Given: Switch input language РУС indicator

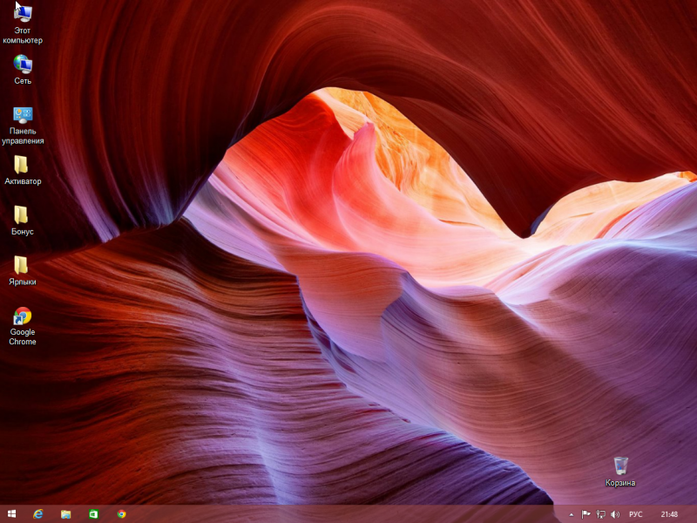Looking at the screenshot, I should tap(636, 514).
